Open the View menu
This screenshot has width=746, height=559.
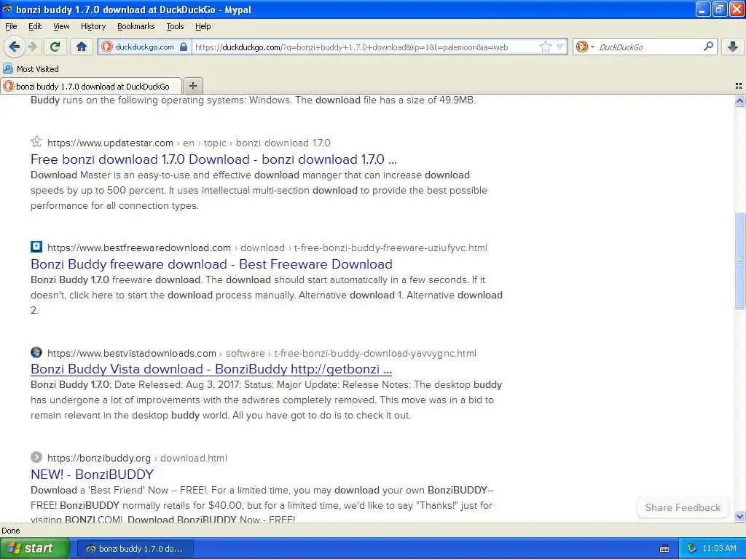click(x=61, y=26)
